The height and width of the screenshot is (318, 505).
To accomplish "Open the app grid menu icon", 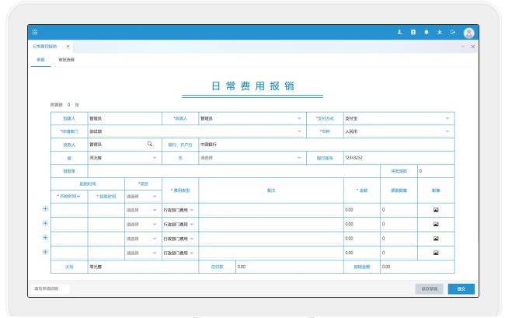I will click(35, 32).
